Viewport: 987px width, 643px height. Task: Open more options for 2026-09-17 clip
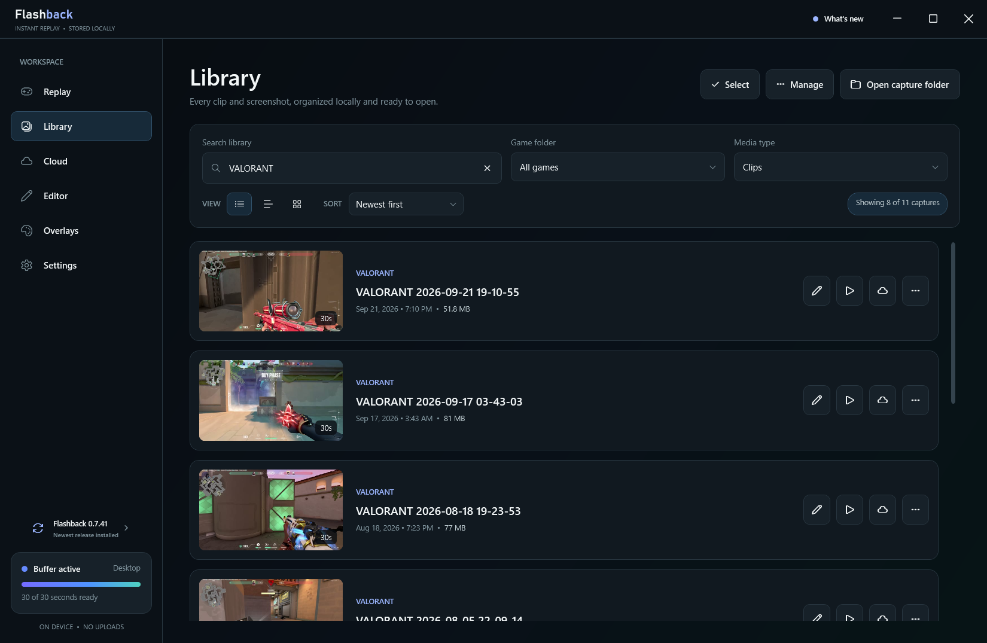[x=915, y=400]
